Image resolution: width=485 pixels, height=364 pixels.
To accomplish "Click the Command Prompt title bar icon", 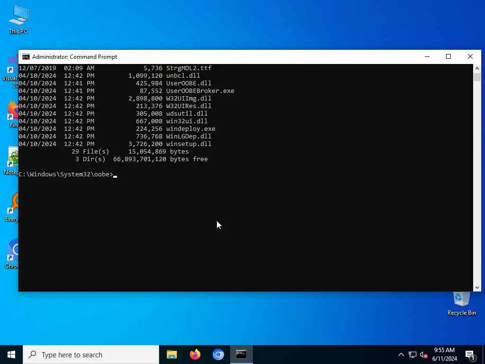I will (x=26, y=57).
